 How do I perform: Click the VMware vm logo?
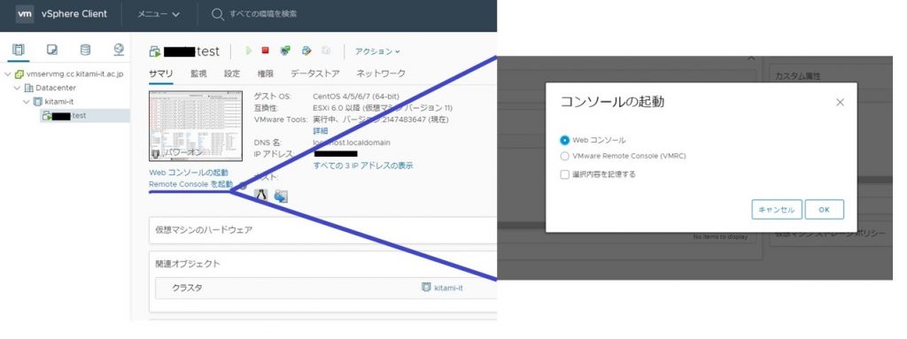24,14
